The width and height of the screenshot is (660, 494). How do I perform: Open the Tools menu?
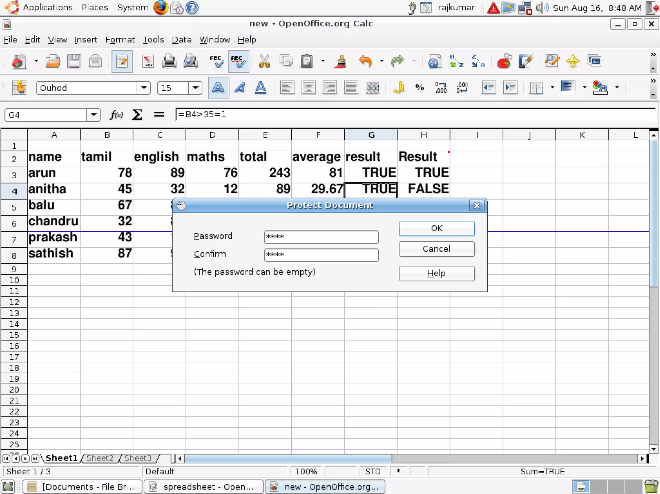click(153, 40)
